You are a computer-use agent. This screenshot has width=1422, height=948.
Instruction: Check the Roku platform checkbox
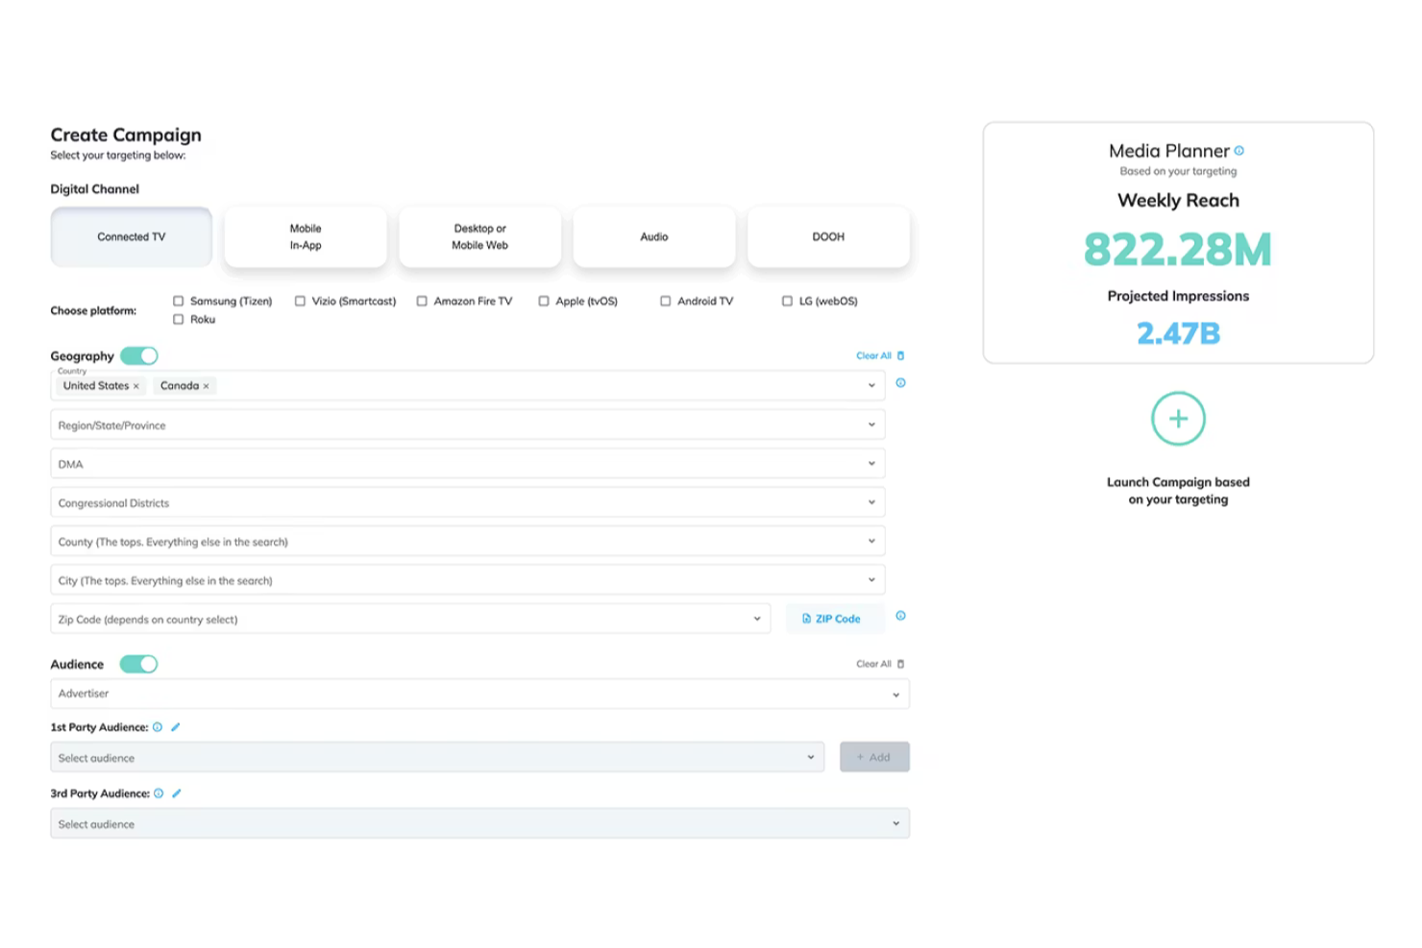(x=178, y=319)
